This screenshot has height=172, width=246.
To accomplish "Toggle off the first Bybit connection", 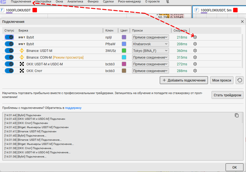I will point(9,37).
